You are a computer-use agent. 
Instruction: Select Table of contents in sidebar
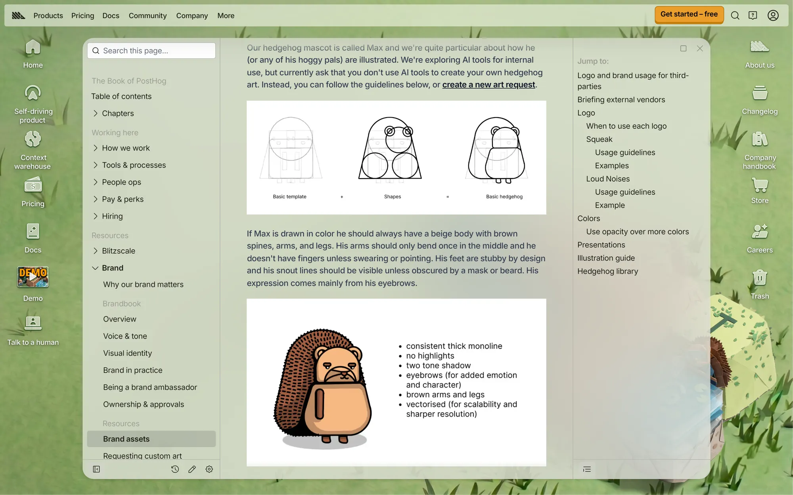[x=121, y=96]
